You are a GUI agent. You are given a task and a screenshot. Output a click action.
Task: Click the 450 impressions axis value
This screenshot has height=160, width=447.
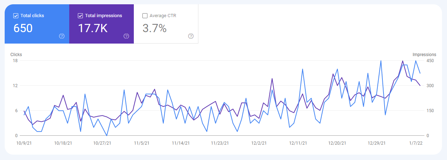pos(430,61)
